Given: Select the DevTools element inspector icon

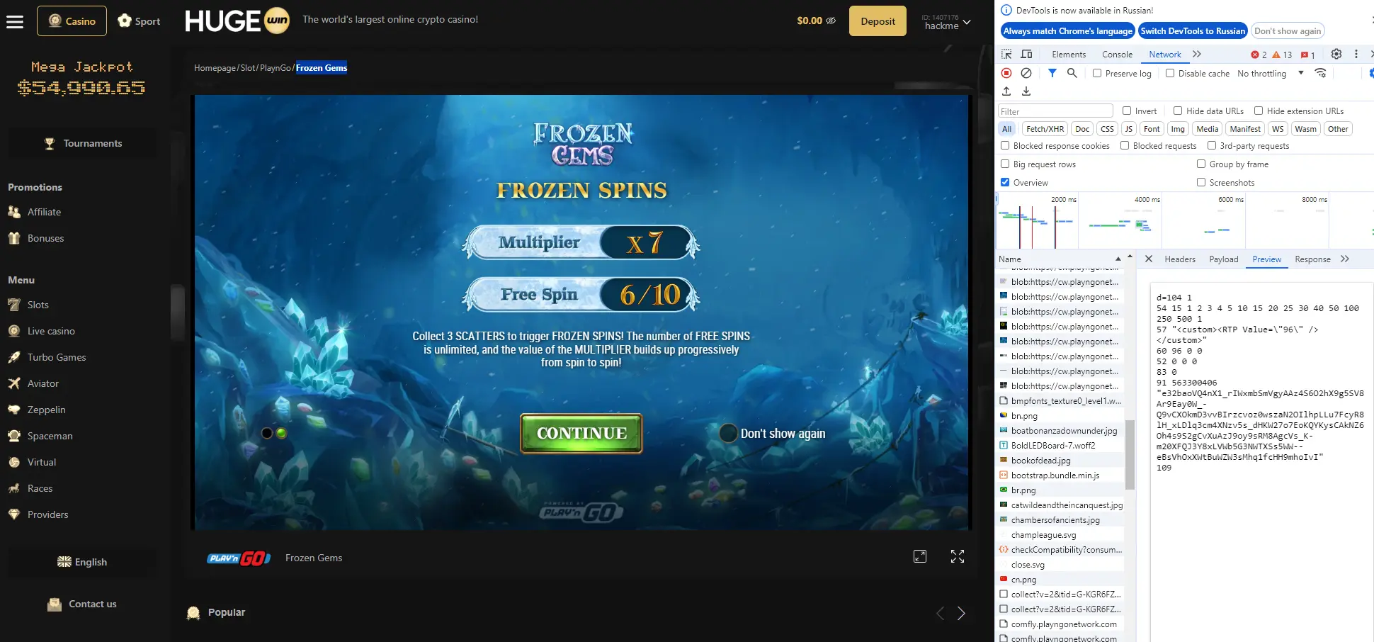Looking at the screenshot, I should pyautogui.click(x=1006, y=54).
